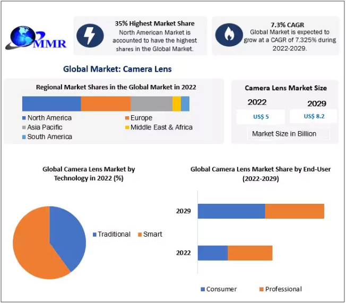The image size is (346, 303).
Task: Click the US$ 8.2 market size box
Action: pos(315,116)
